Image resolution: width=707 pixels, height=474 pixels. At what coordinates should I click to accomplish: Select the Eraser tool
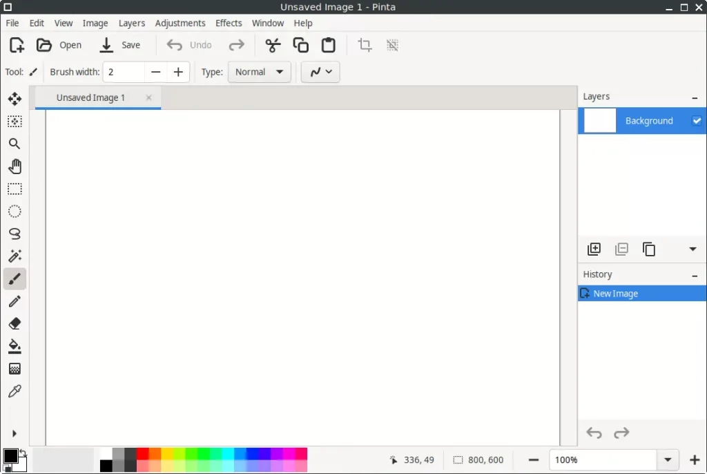(14, 323)
